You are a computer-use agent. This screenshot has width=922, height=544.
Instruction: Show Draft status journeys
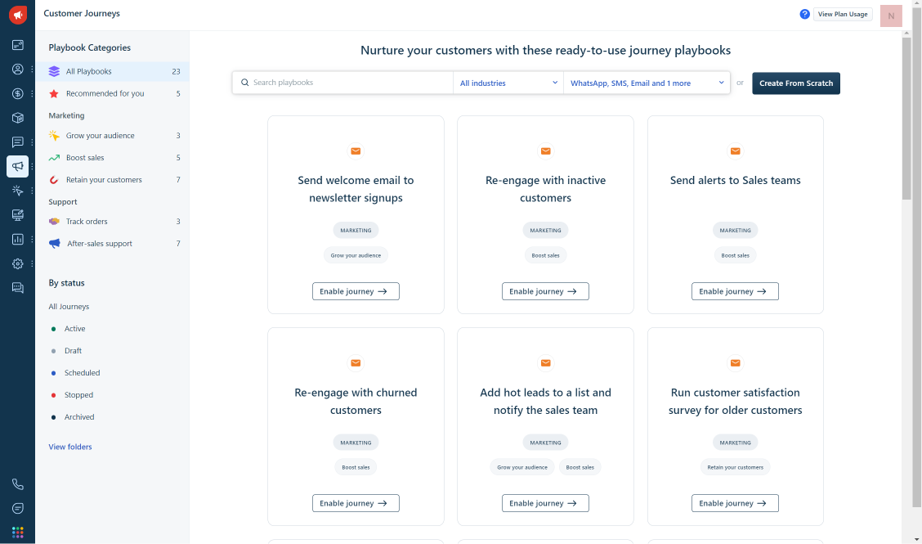73,351
